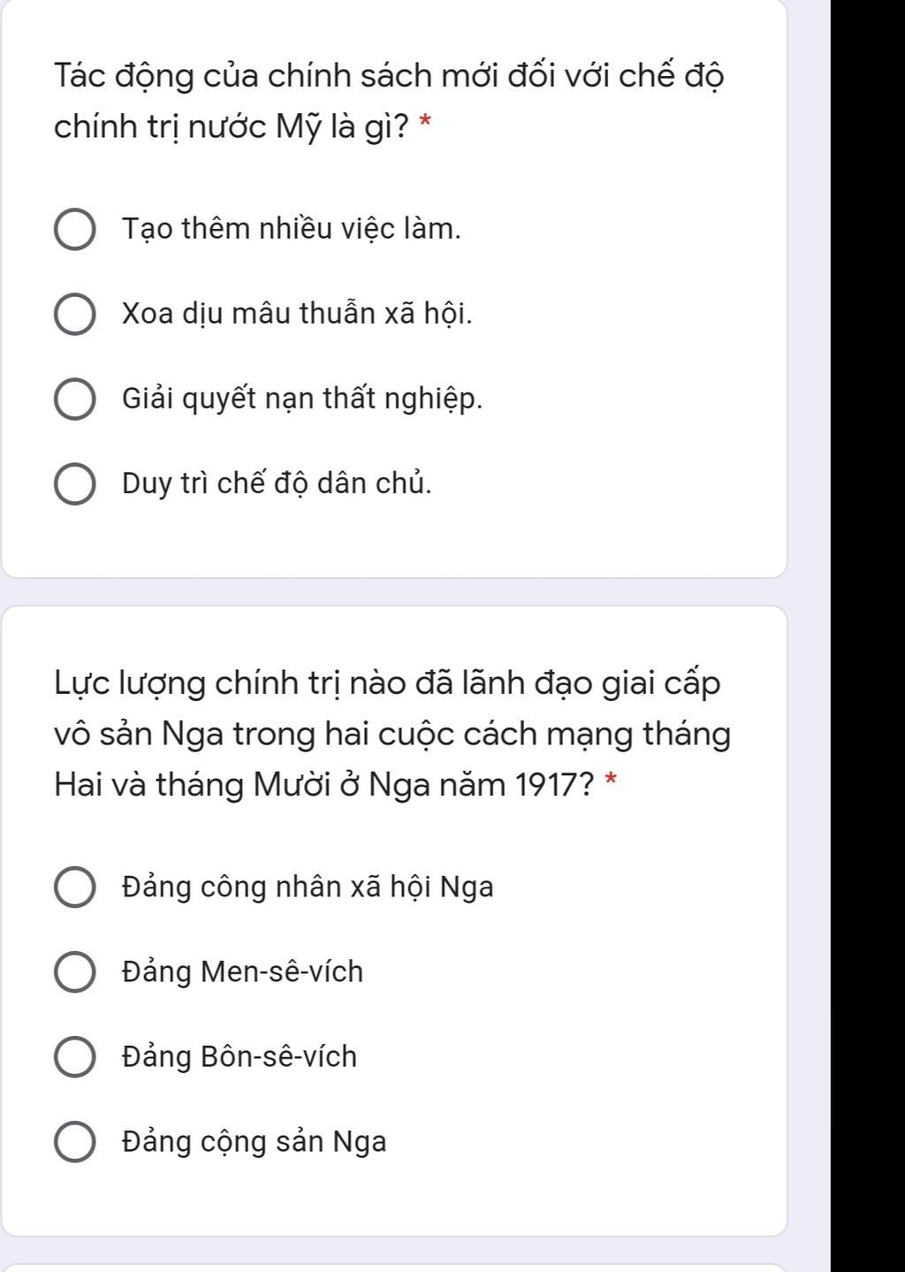Click the answer label 'Đảng Bôn-sê-vích'
Screen dimensions: 905x1272
pyautogui.click(x=240, y=1057)
